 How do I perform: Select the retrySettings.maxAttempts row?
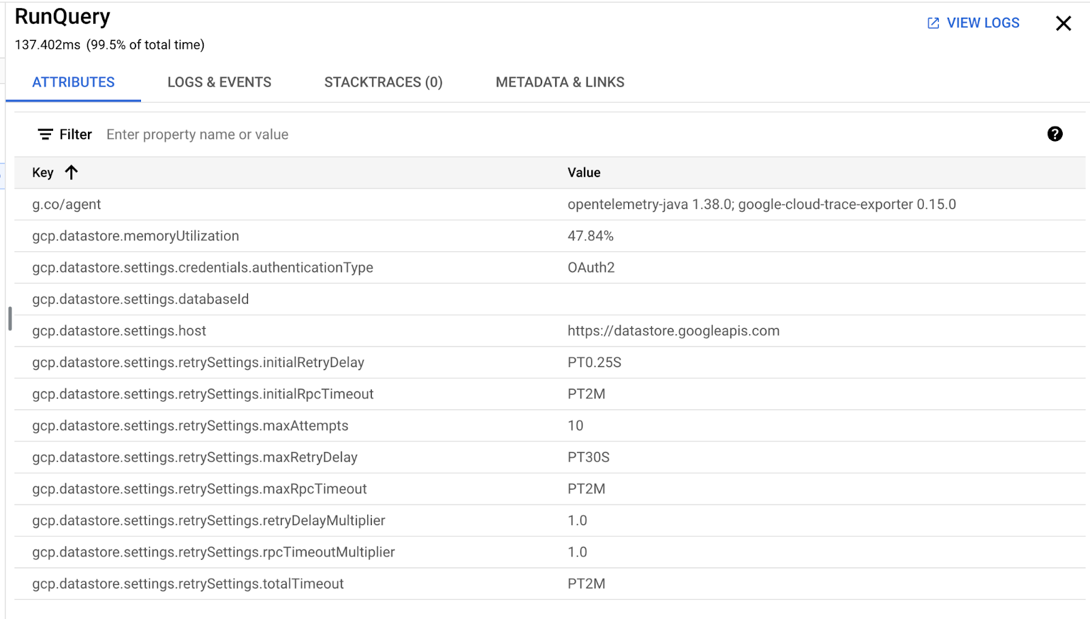pos(272,425)
